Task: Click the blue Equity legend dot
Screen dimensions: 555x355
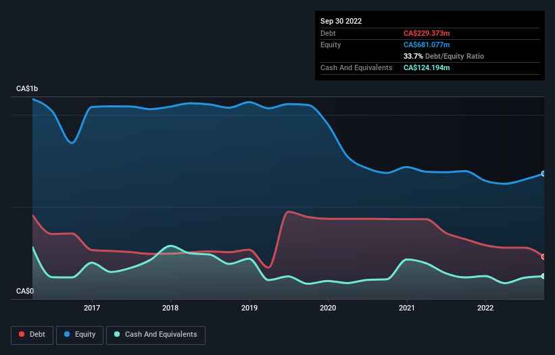Action: pos(67,334)
